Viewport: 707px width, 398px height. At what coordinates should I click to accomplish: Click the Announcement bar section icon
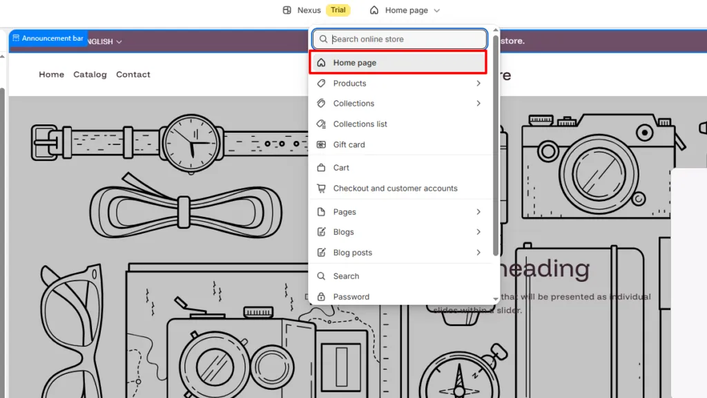pos(16,39)
